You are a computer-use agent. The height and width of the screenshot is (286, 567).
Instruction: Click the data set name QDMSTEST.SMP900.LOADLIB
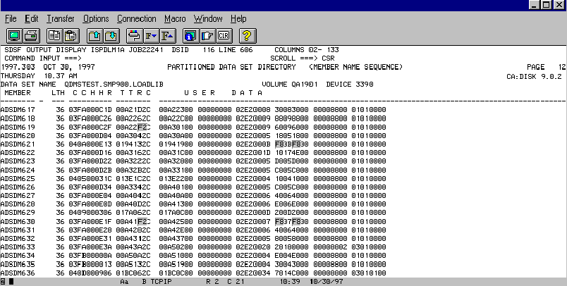pos(114,84)
